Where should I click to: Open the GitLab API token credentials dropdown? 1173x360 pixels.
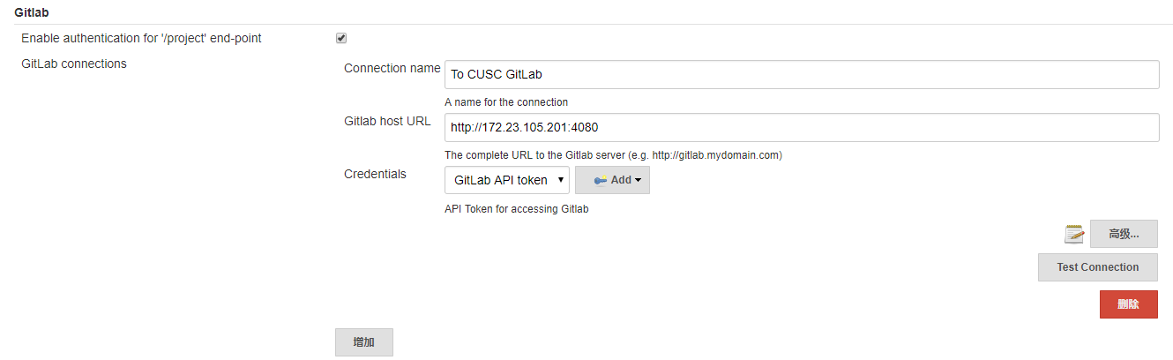point(507,180)
